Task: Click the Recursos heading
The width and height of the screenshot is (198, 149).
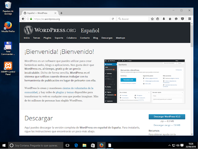Action: (154, 131)
